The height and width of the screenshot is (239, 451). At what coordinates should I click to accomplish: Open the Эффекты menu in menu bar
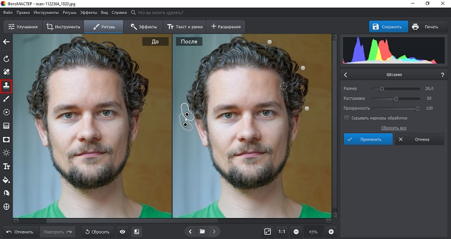point(88,13)
